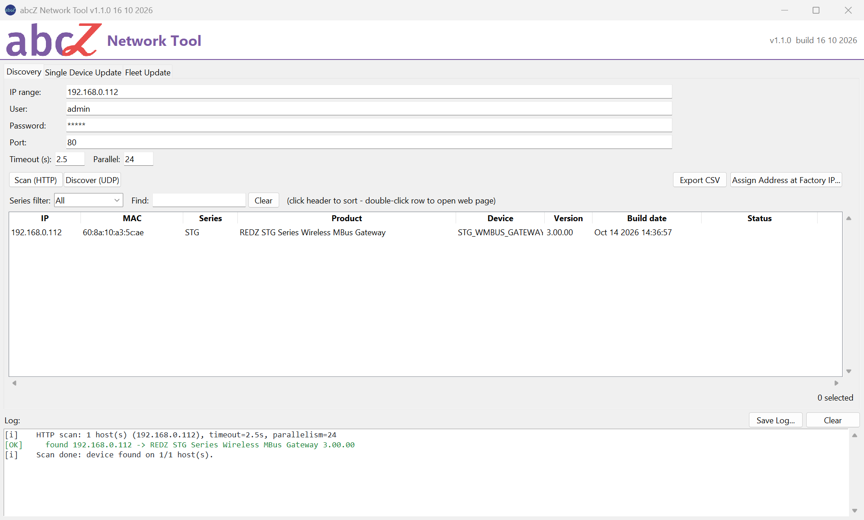Focus the User field containing admin
Image resolution: width=864 pixels, height=520 pixels.
point(369,109)
